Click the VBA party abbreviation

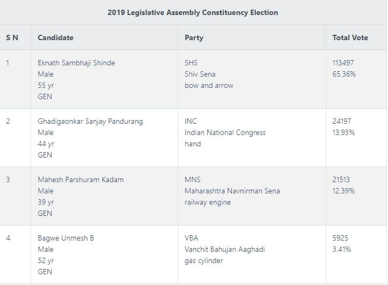[x=192, y=238]
